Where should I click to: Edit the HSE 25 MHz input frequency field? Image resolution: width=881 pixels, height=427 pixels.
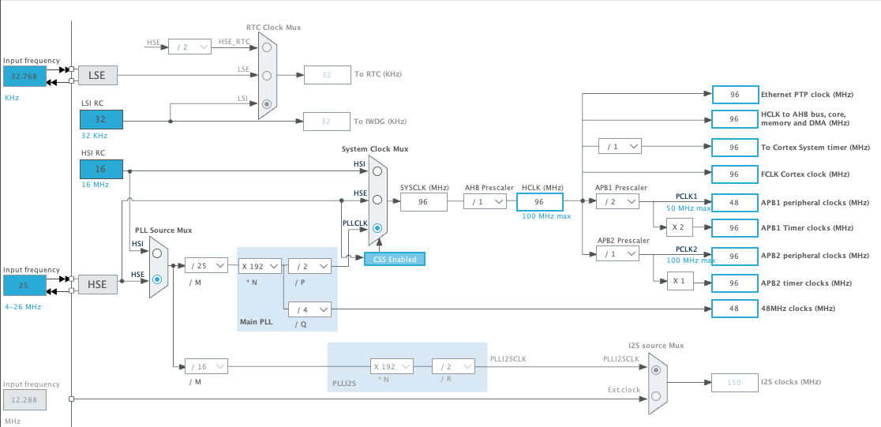point(24,286)
